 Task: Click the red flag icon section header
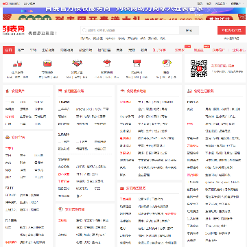(60, 91)
